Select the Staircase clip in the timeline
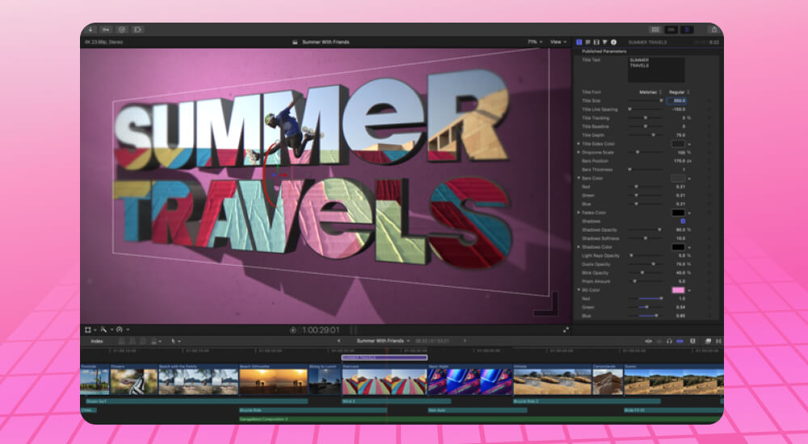Screen dimensions: 808x444 (x=385, y=379)
